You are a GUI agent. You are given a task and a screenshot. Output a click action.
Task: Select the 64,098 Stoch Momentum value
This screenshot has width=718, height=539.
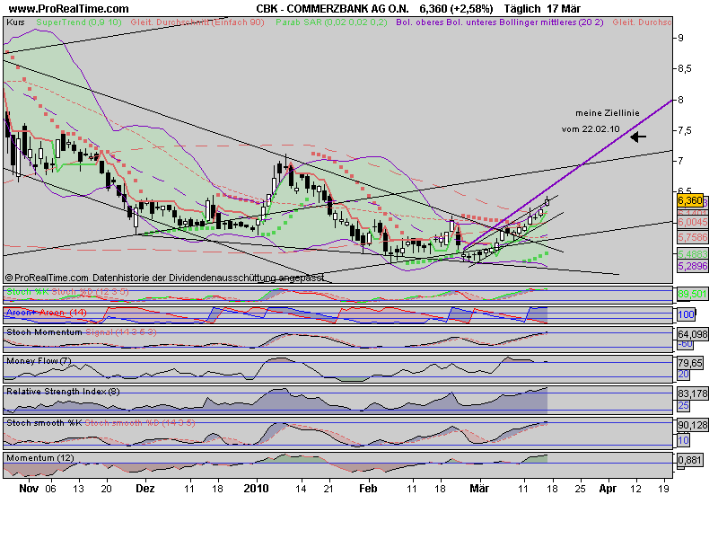(x=692, y=334)
